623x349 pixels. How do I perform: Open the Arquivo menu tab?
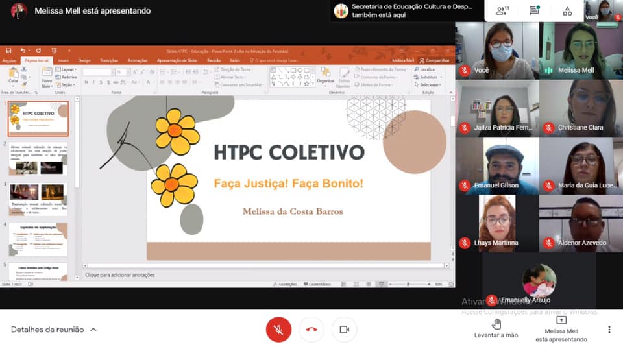10,60
